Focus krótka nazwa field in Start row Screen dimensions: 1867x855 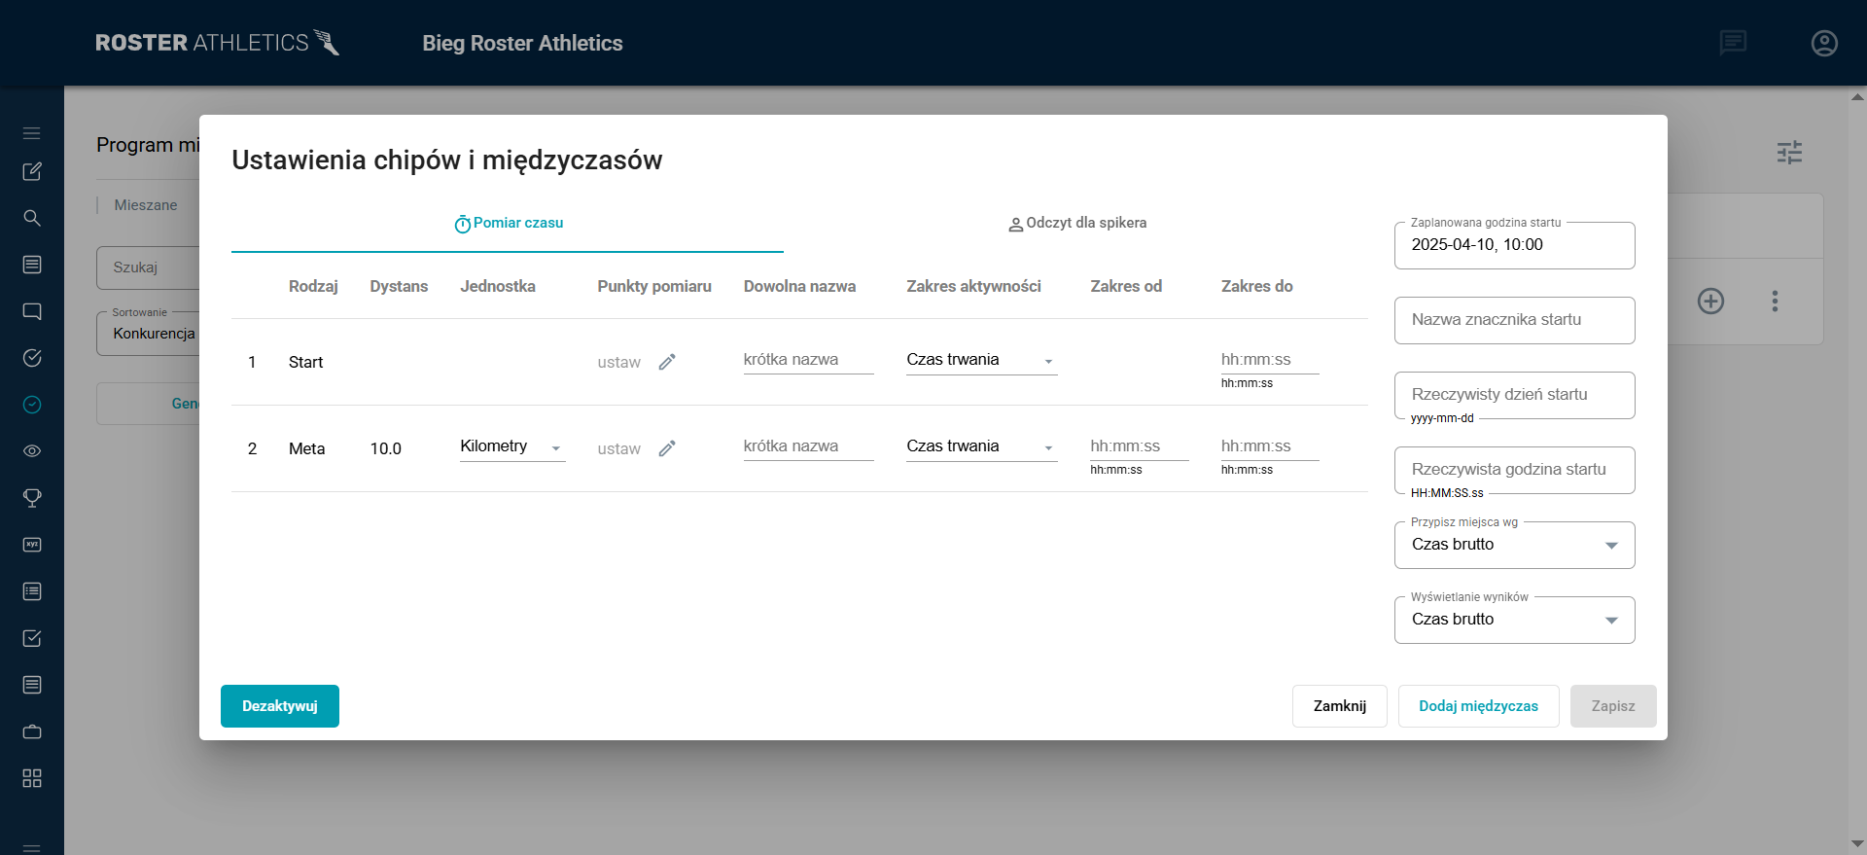[x=808, y=360]
